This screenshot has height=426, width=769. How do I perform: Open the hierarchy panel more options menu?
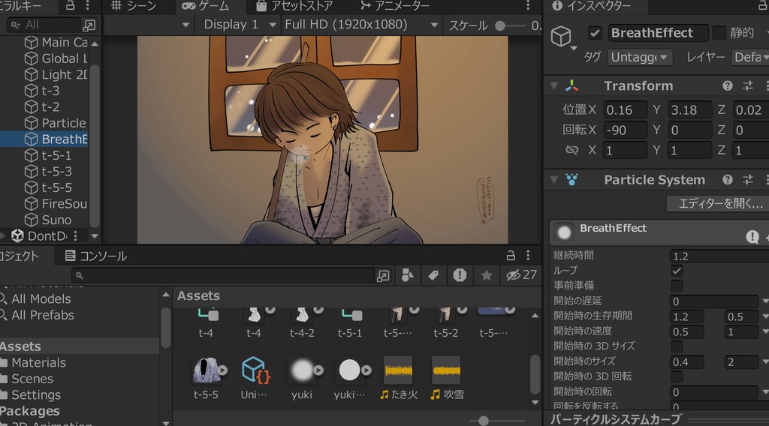coord(87,6)
